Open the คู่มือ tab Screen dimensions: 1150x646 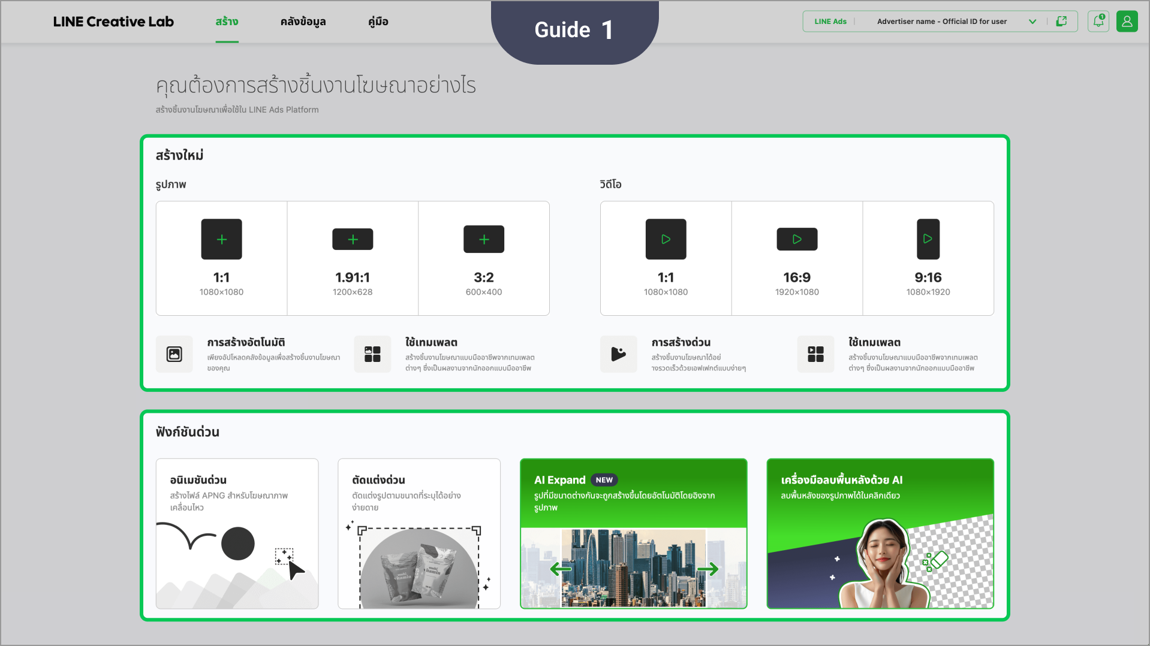378,22
